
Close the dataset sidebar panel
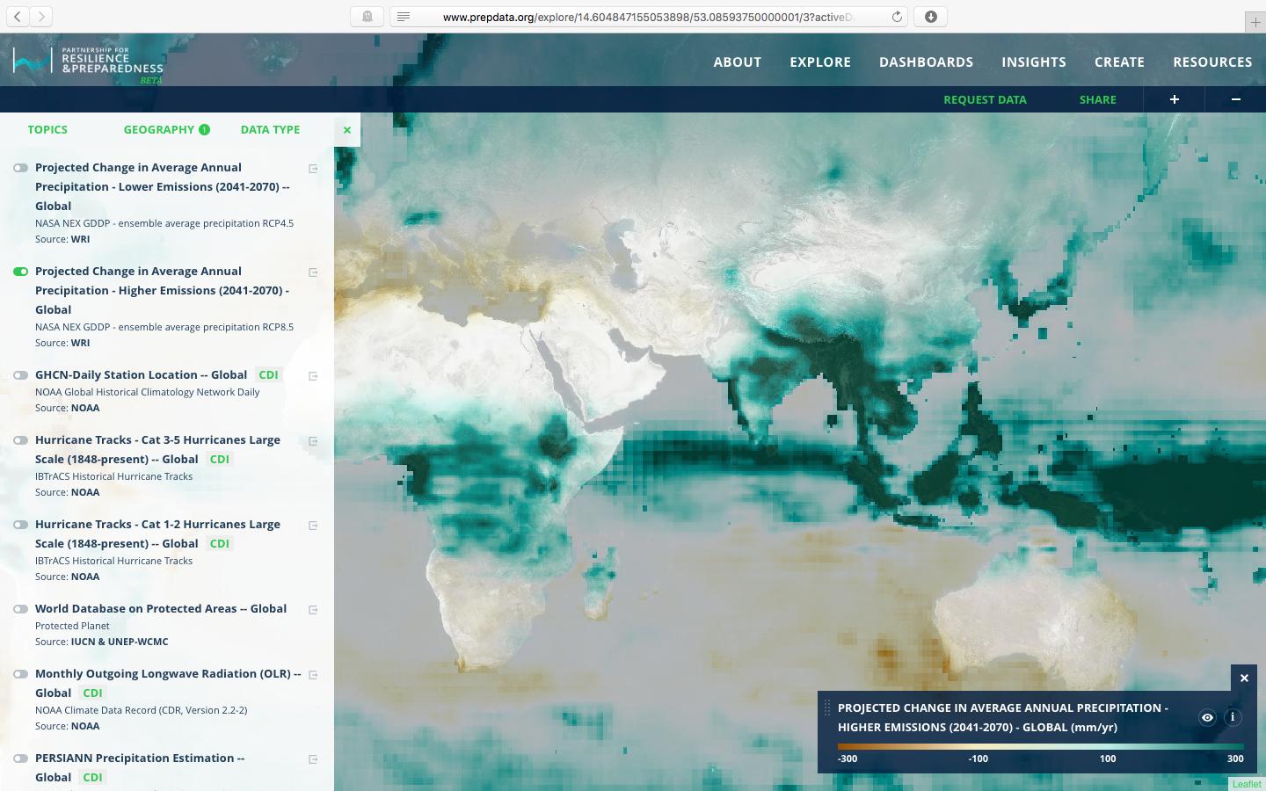347,130
